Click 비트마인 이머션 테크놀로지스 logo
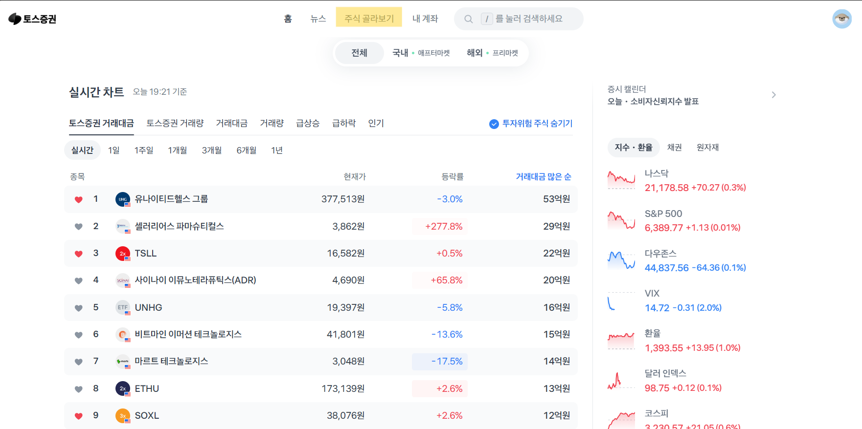The image size is (862, 429). coord(123,335)
